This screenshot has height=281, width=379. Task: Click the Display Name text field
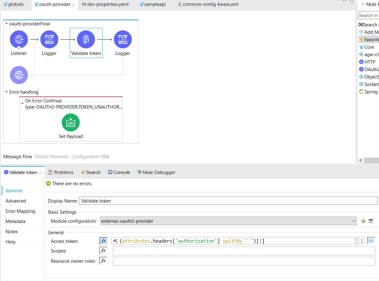(x=228, y=201)
